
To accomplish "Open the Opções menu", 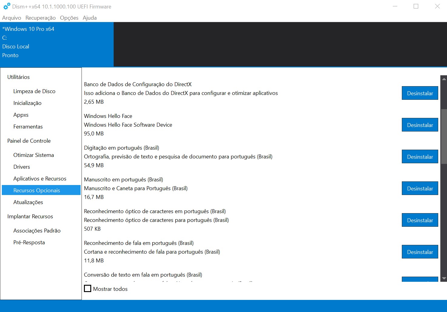I will pyautogui.click(x=69, y=18).
